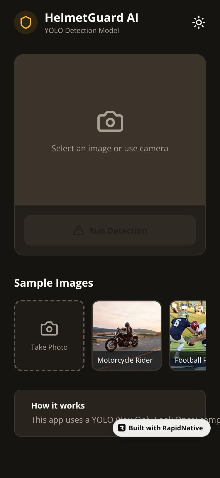Click the YOLO Detection Model subtitle
The height and width of the screenshot is (478, 220).
coord(82,31)
